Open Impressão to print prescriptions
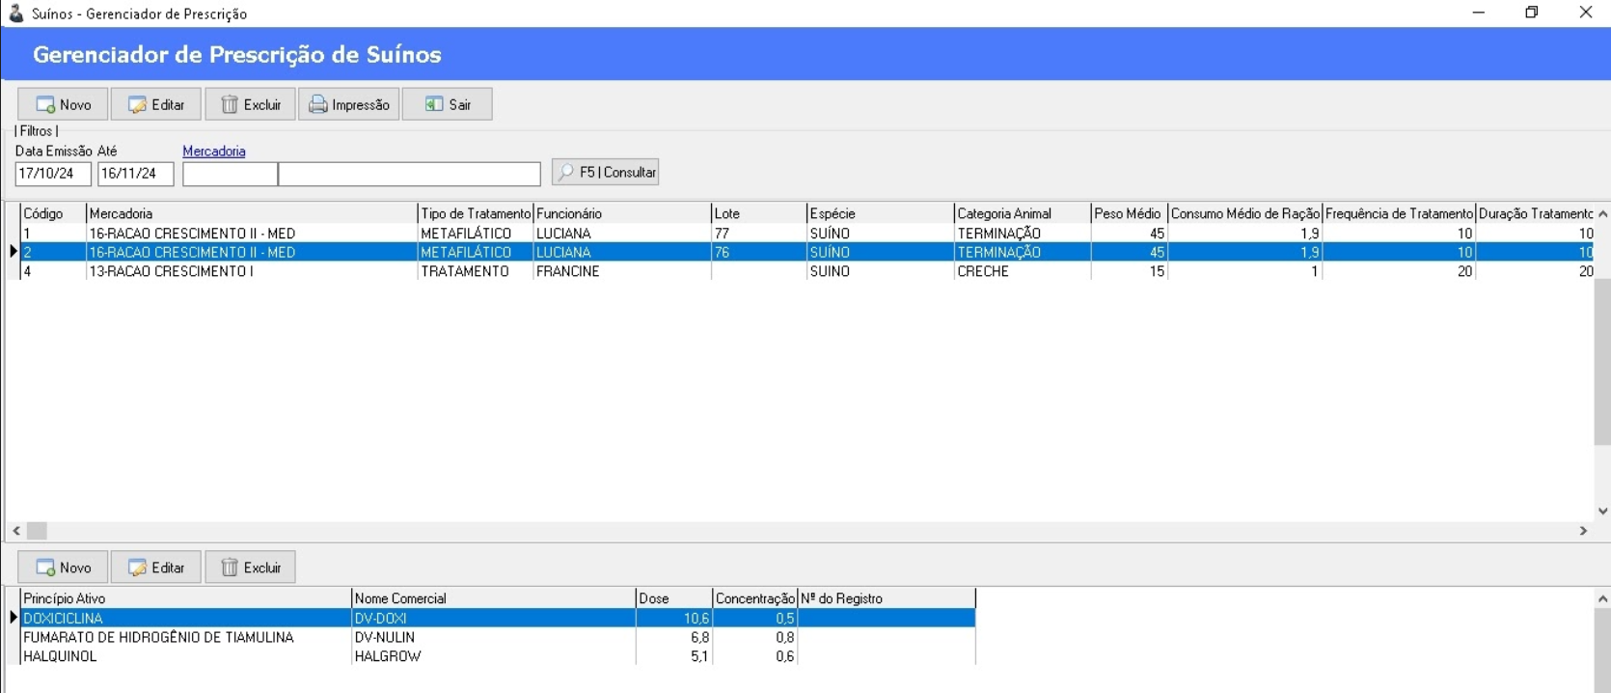Viewport: 1611px width, 693px height. point(349,104)
